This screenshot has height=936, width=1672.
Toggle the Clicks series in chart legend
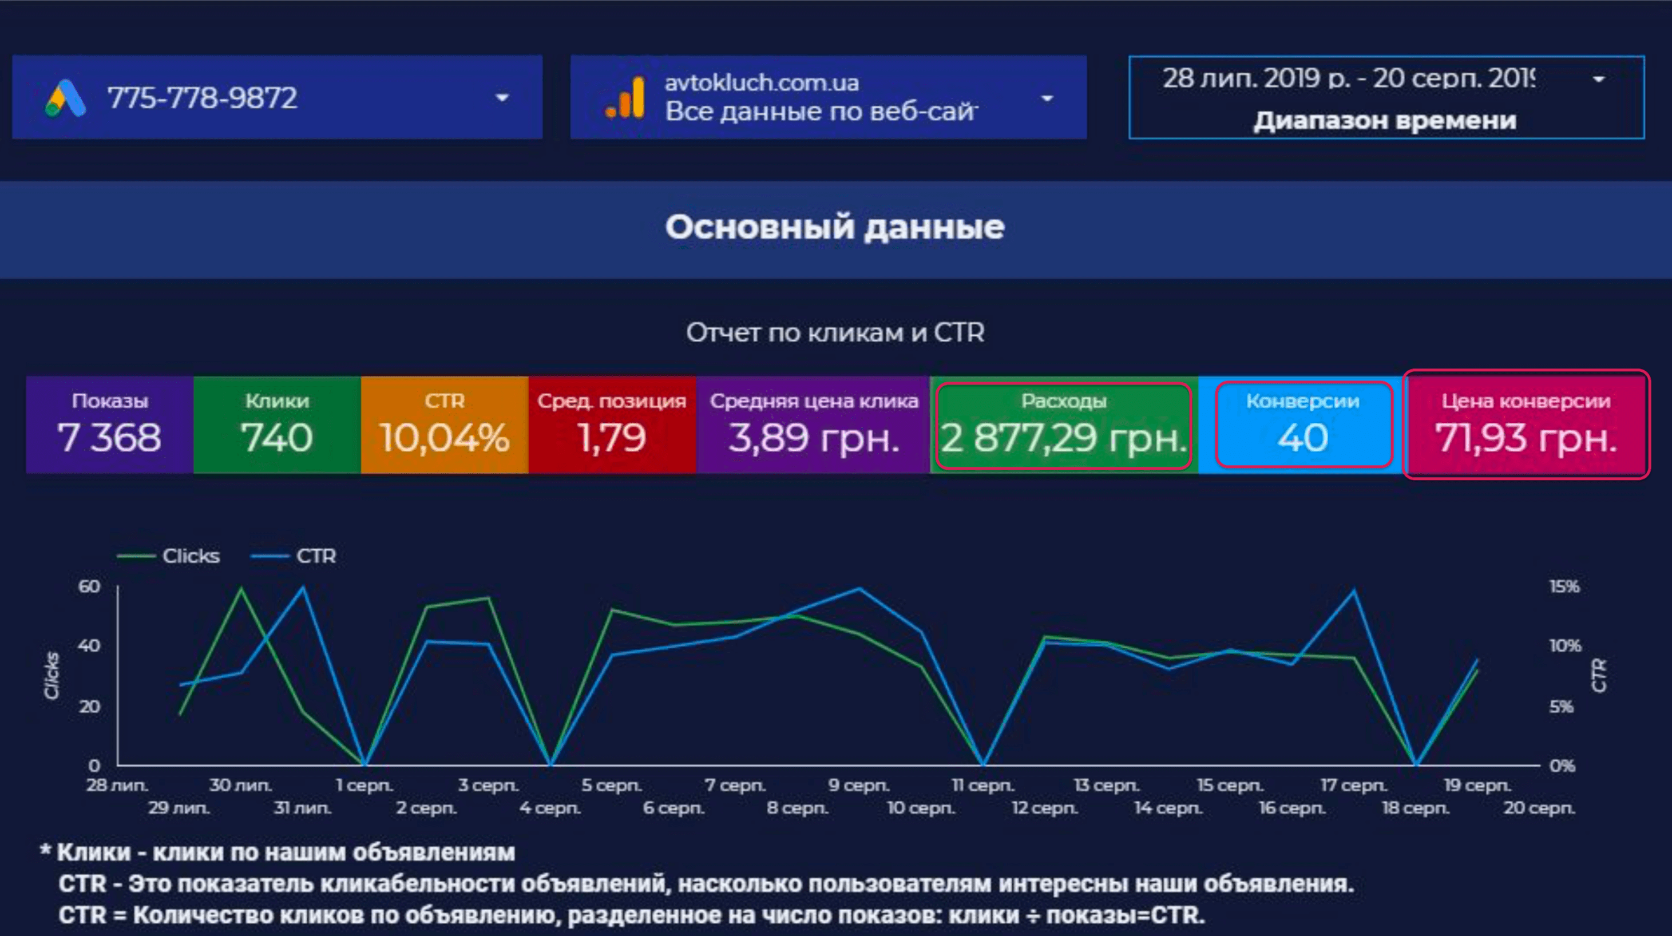pyautogui.click(x=190, y=556)
